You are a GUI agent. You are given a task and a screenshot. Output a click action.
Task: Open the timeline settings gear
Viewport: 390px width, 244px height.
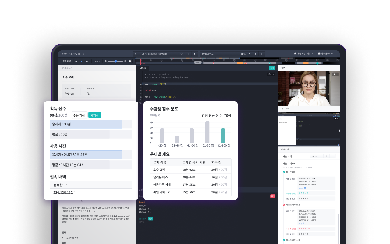click(x=130, y=61)
